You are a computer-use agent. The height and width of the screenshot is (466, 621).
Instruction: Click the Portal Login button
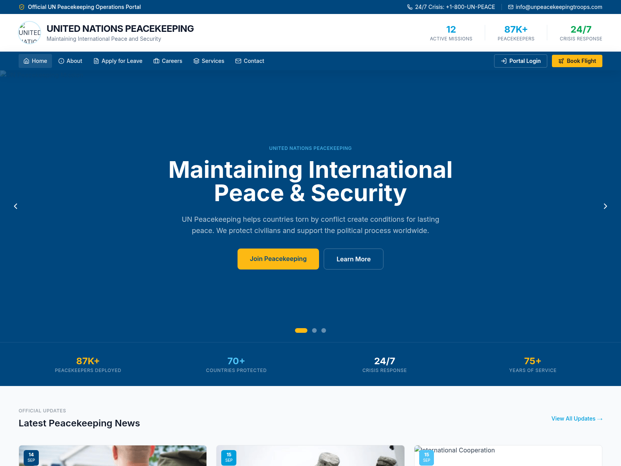[520, 61]
